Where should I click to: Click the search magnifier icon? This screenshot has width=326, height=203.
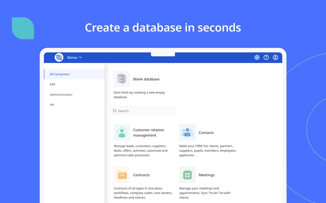coord(115,111)
